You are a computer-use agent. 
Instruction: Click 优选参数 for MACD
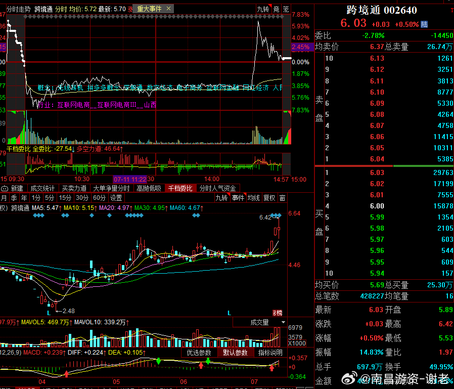pos(199,353)
